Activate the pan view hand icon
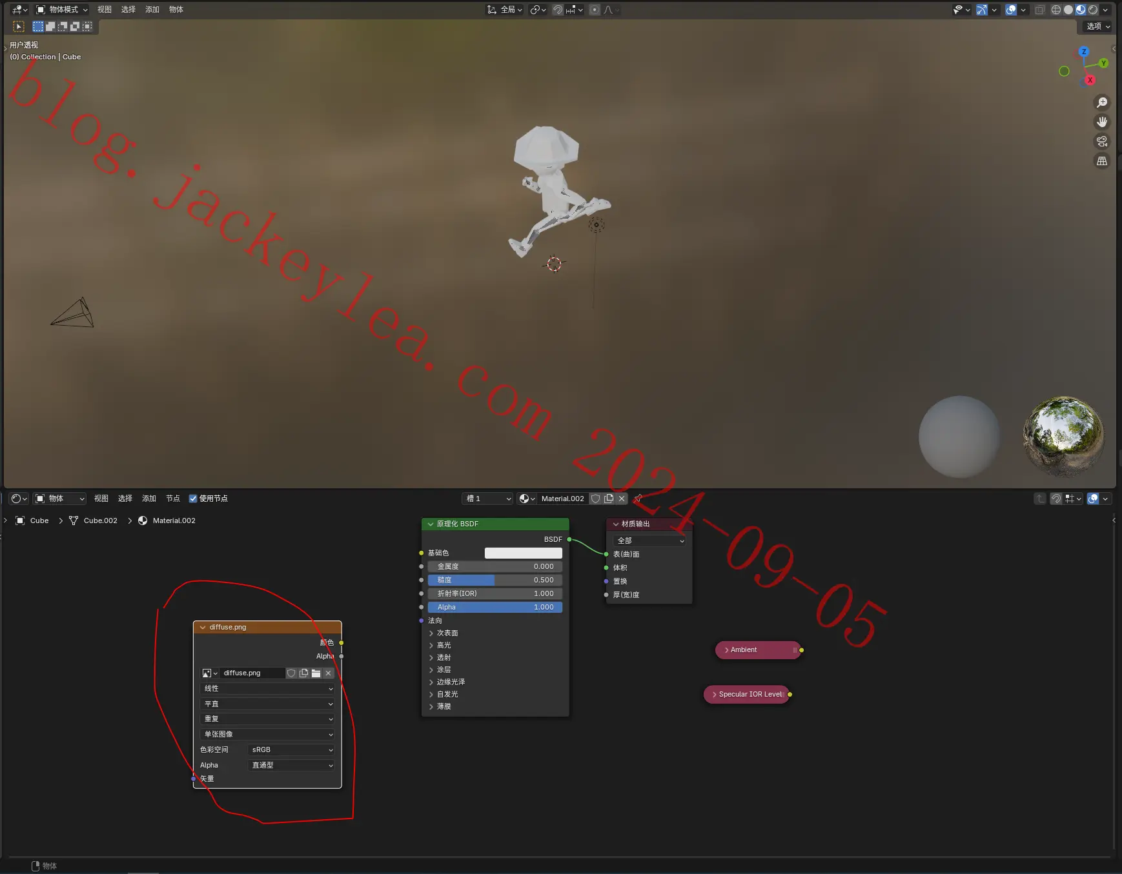This screenshot has width=1122, height=874. click(x=1102, y=122)
